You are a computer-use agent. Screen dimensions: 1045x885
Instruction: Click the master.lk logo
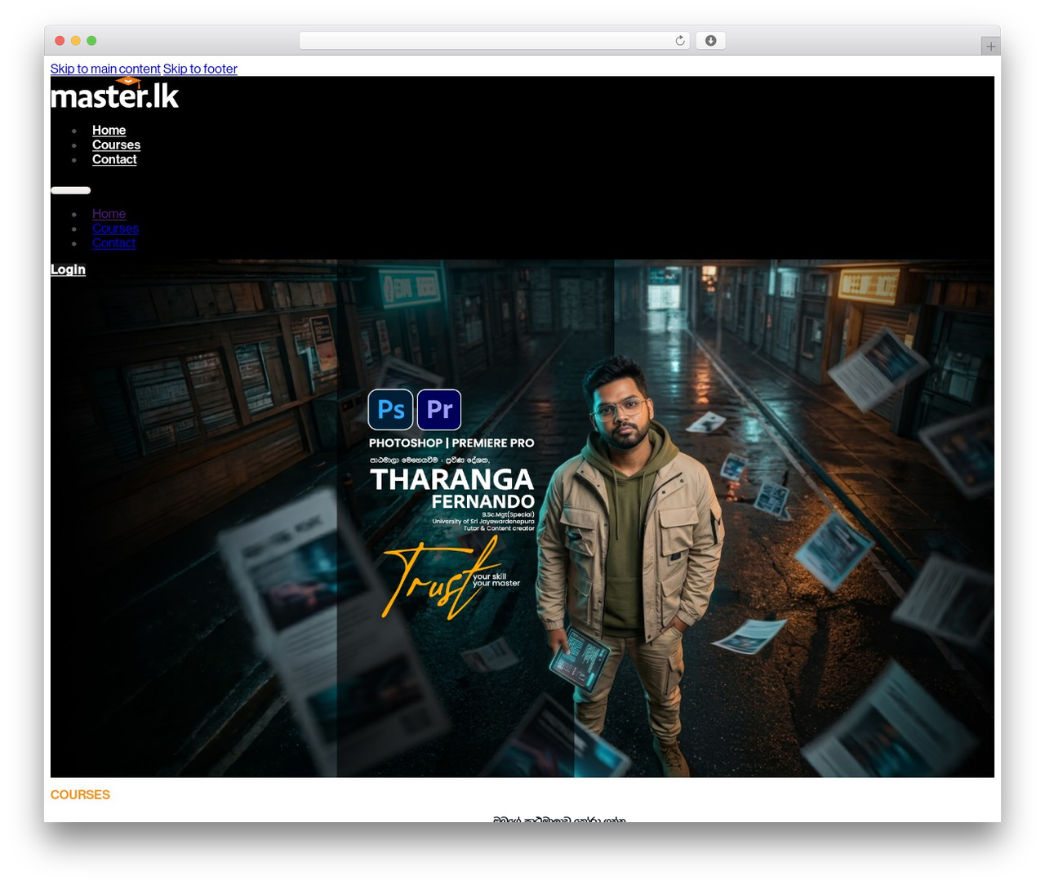[114, 93]
